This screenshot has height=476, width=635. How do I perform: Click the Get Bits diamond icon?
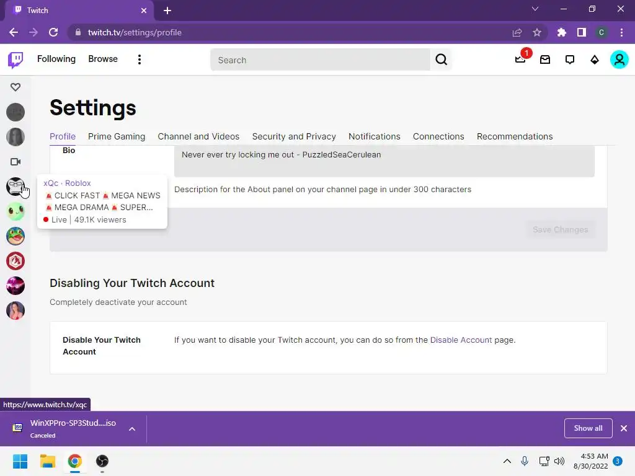point(594,60)
